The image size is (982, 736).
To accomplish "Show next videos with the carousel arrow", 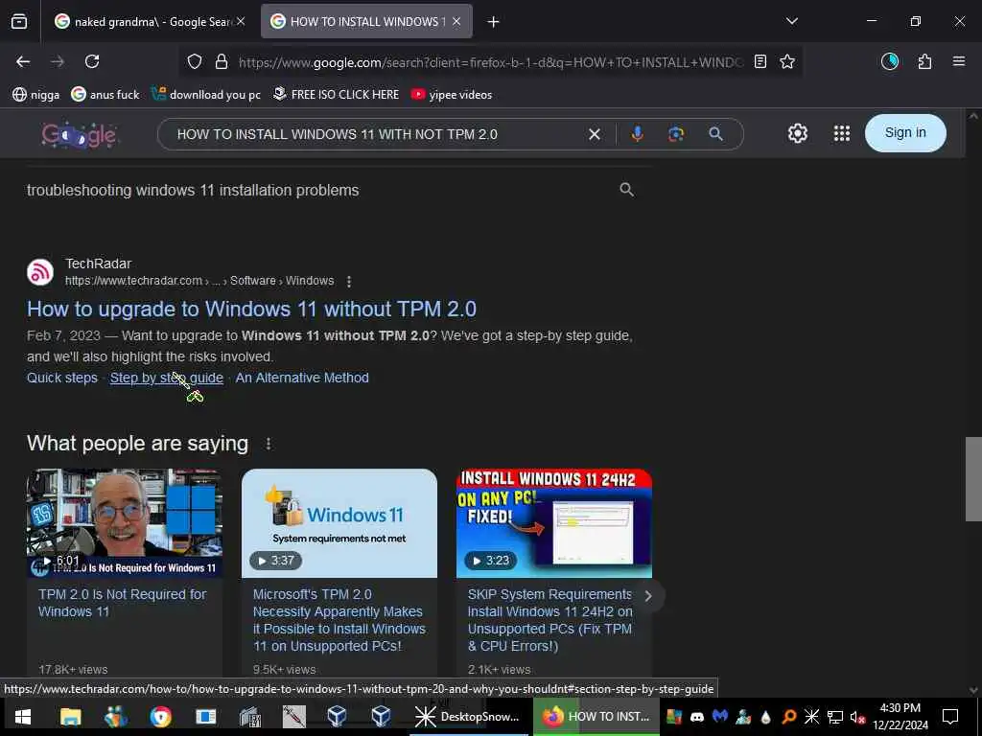I will (648, 596).
